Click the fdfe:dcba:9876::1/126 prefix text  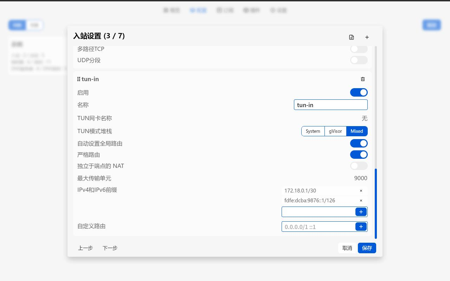pyautogui.click(x=310, y=201)
